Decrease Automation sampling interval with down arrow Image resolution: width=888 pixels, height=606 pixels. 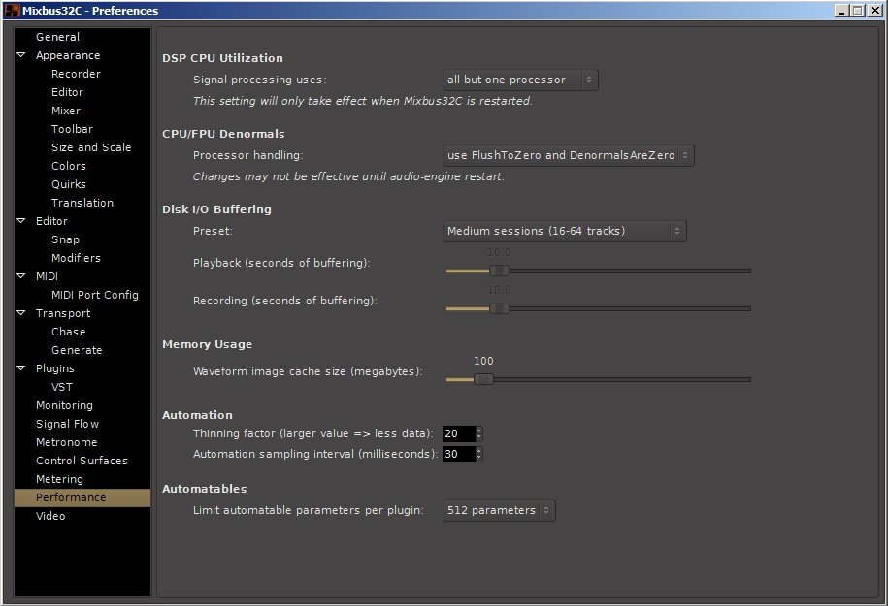tap(479, 458)
